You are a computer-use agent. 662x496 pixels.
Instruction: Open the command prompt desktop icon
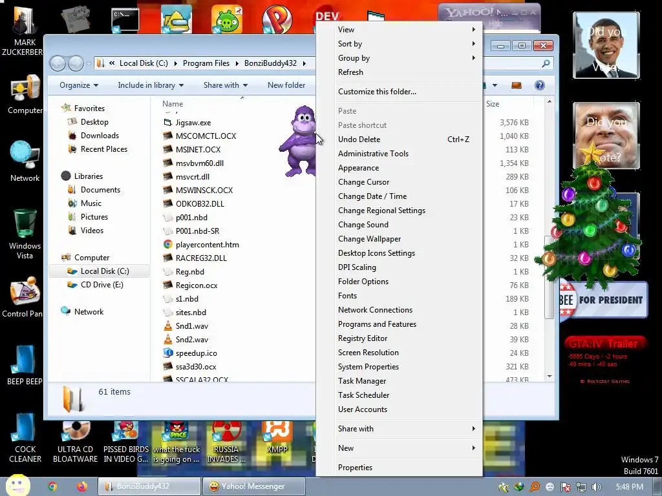[x=125, y=20]
